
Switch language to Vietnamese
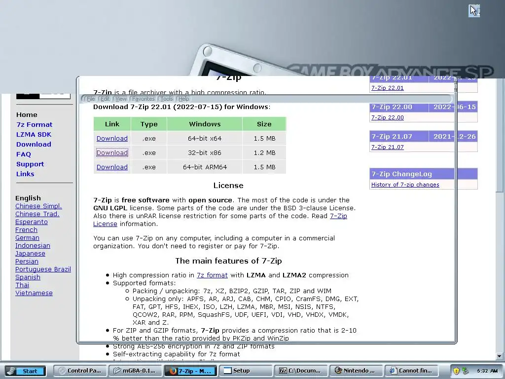34,293
